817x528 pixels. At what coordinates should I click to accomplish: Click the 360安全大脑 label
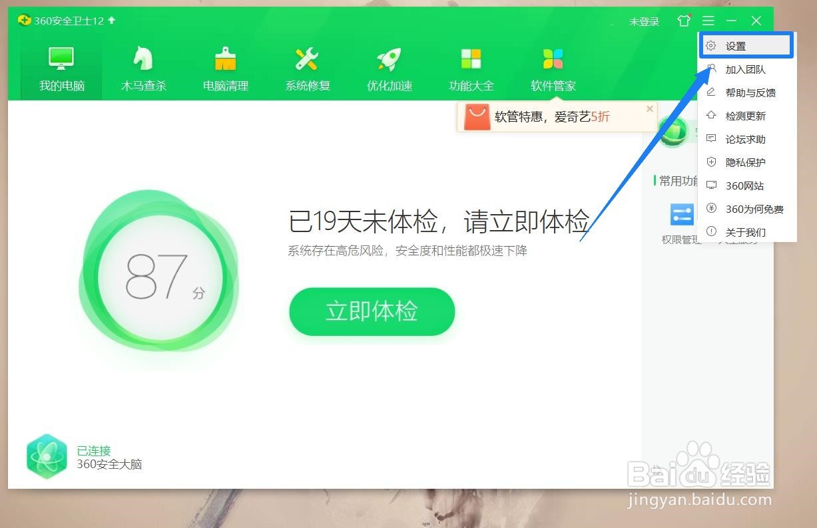click(x=109, y=464)
